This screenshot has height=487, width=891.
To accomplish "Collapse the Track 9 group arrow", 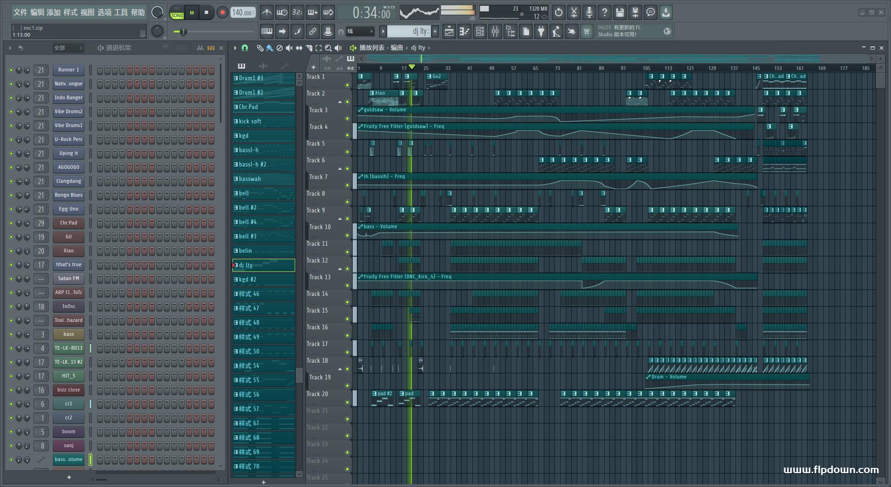I will 340,218.
